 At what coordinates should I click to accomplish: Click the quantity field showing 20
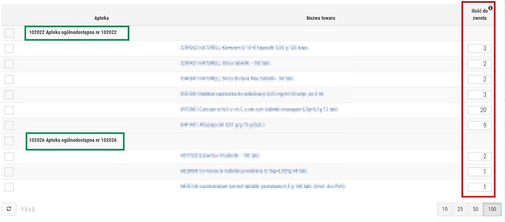(x=480, y=110)
